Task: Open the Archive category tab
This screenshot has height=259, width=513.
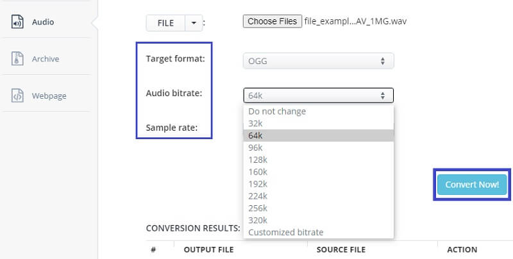Action: [x=45, y=59]
